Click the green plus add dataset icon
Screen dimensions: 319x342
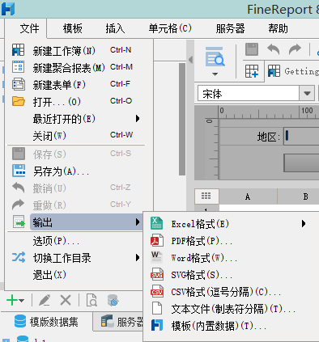(12, 300)
